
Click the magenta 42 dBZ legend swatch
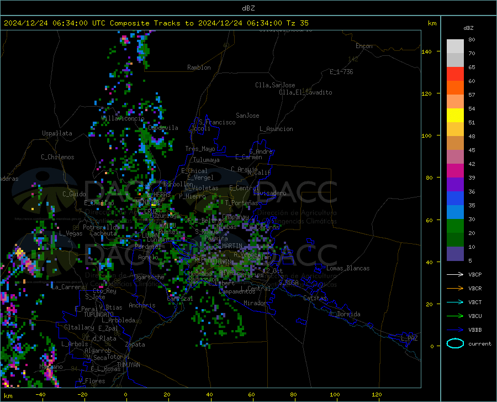[x=455, y=171]
